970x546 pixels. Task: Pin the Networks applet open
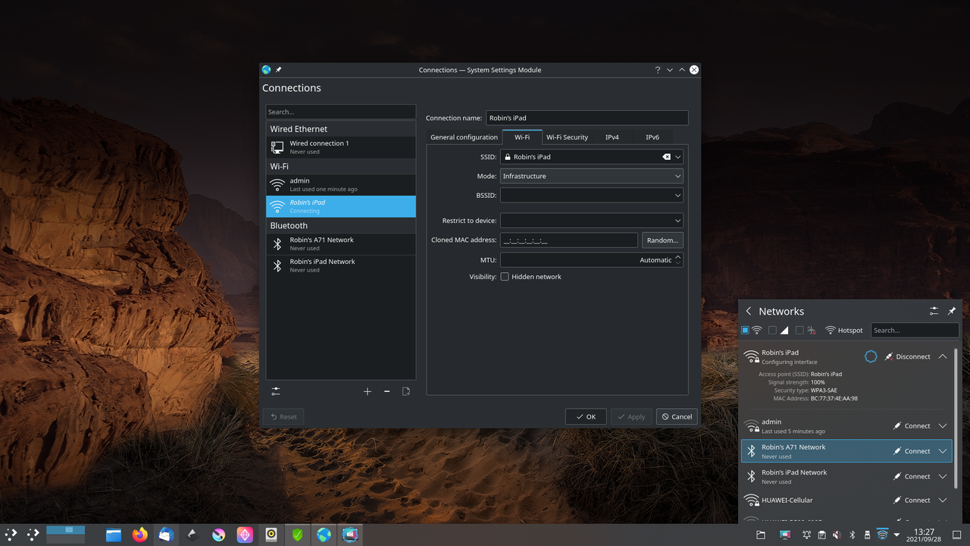coord(952,311)
